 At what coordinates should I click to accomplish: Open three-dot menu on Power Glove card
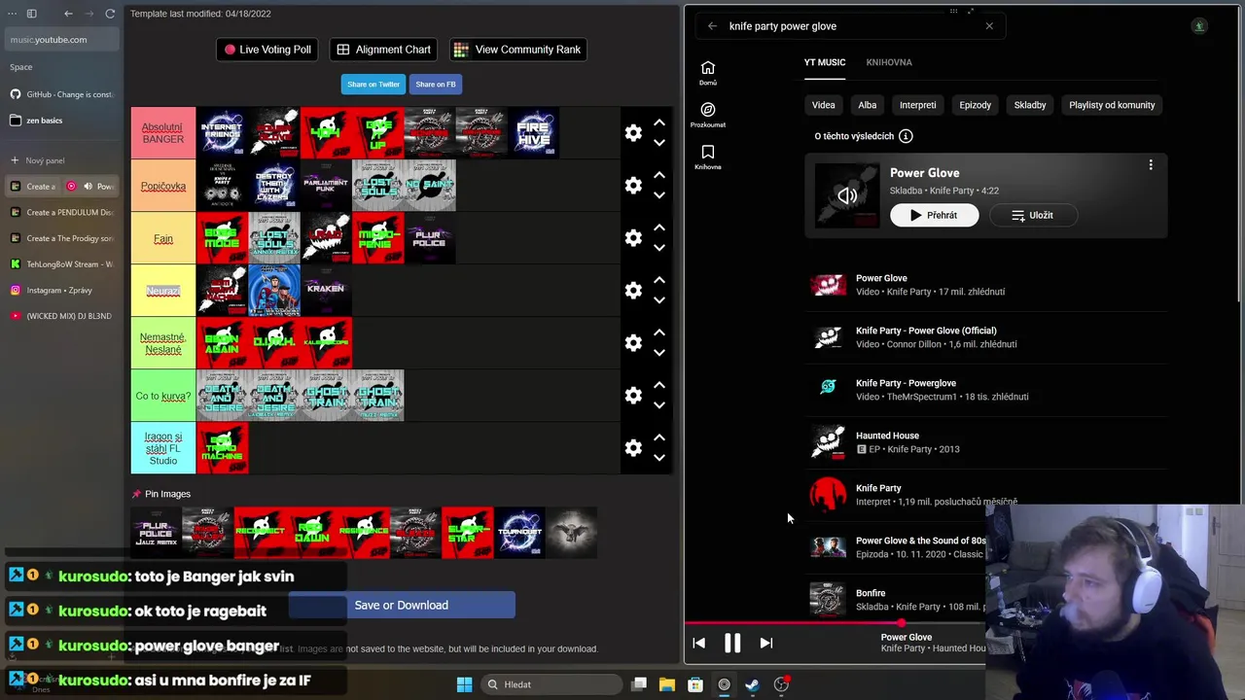click(1151, 165)
